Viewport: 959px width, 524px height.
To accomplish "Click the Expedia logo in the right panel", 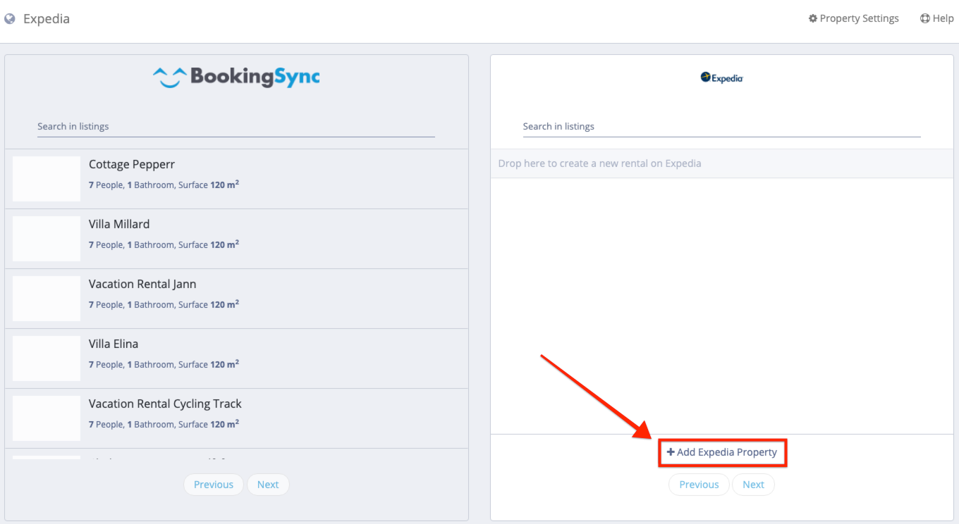I will point(721,78).
